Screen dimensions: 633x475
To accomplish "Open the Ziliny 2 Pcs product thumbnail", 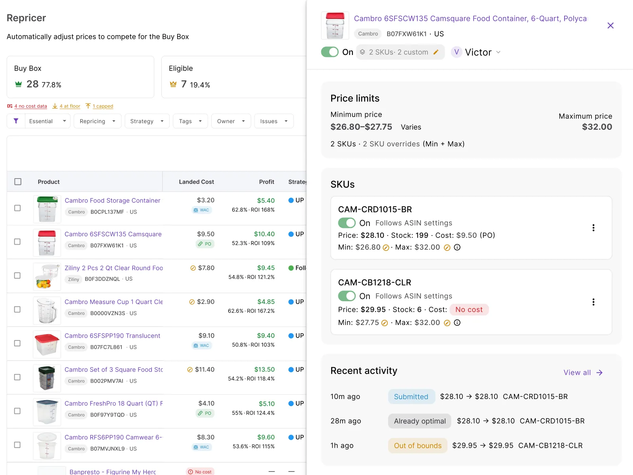I will tap(47, 277).
